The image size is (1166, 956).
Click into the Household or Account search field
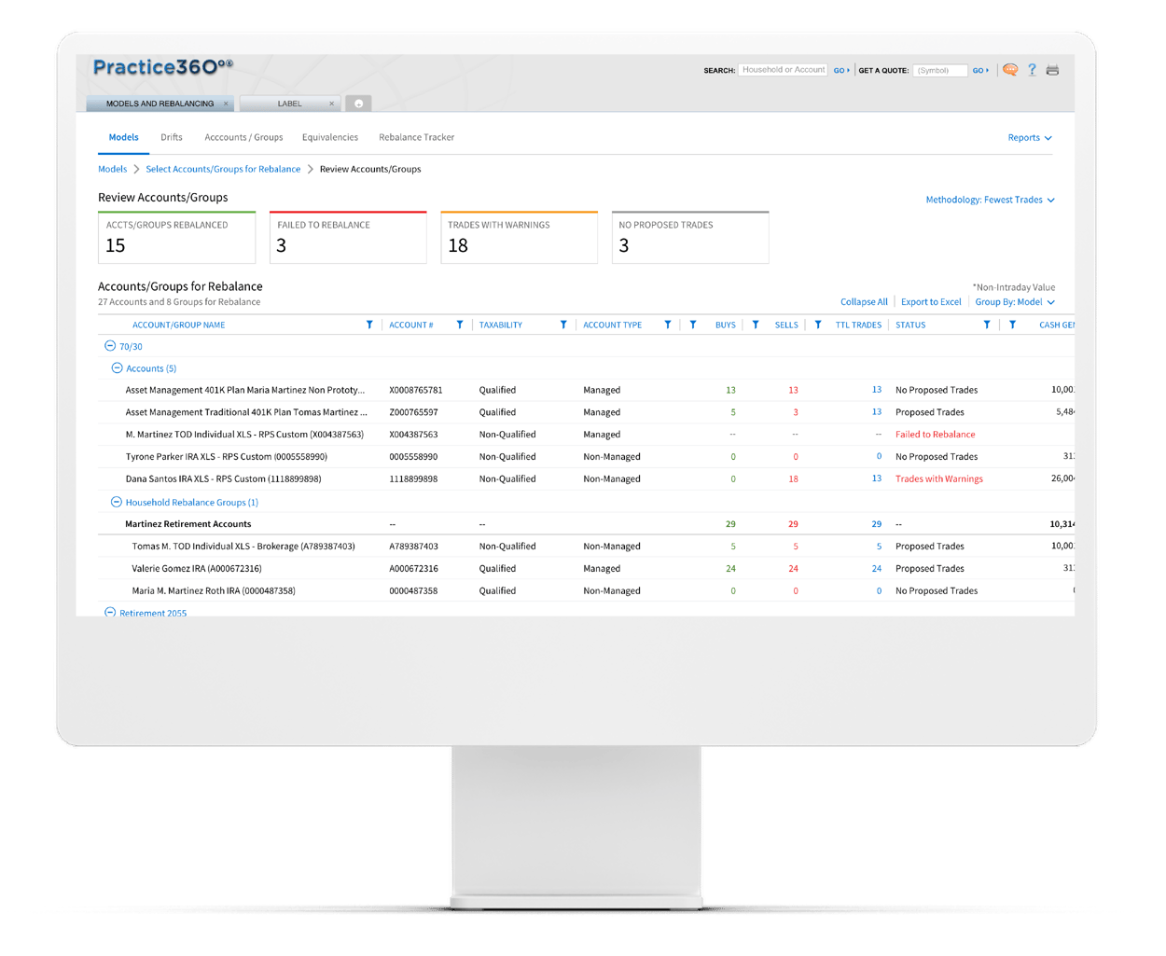[x=784, y=70]
